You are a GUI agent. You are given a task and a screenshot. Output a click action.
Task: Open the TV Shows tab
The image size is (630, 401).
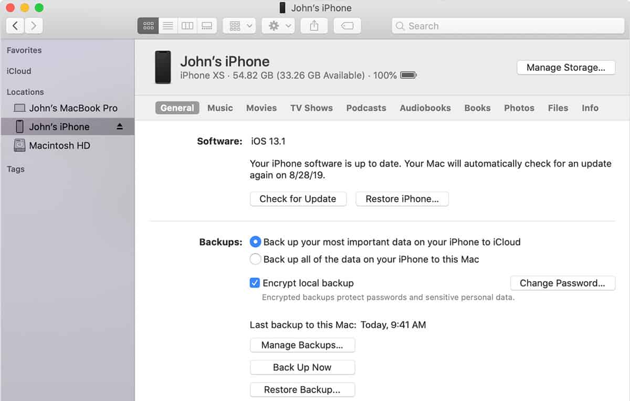(311, 108)
